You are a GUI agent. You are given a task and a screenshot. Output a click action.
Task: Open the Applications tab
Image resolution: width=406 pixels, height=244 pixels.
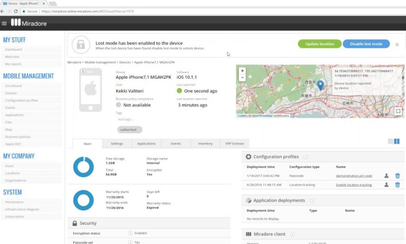146,144
